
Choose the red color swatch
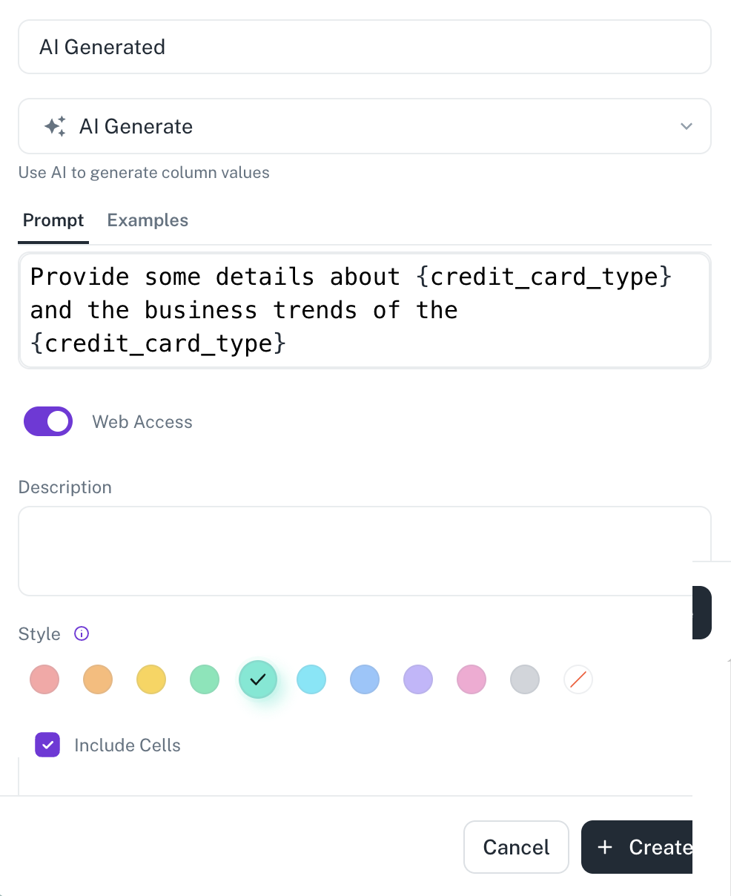pyautogui.click(x=44, y=679)
